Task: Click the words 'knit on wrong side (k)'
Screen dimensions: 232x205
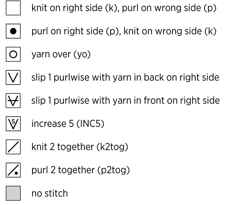Action: (170, 31)
